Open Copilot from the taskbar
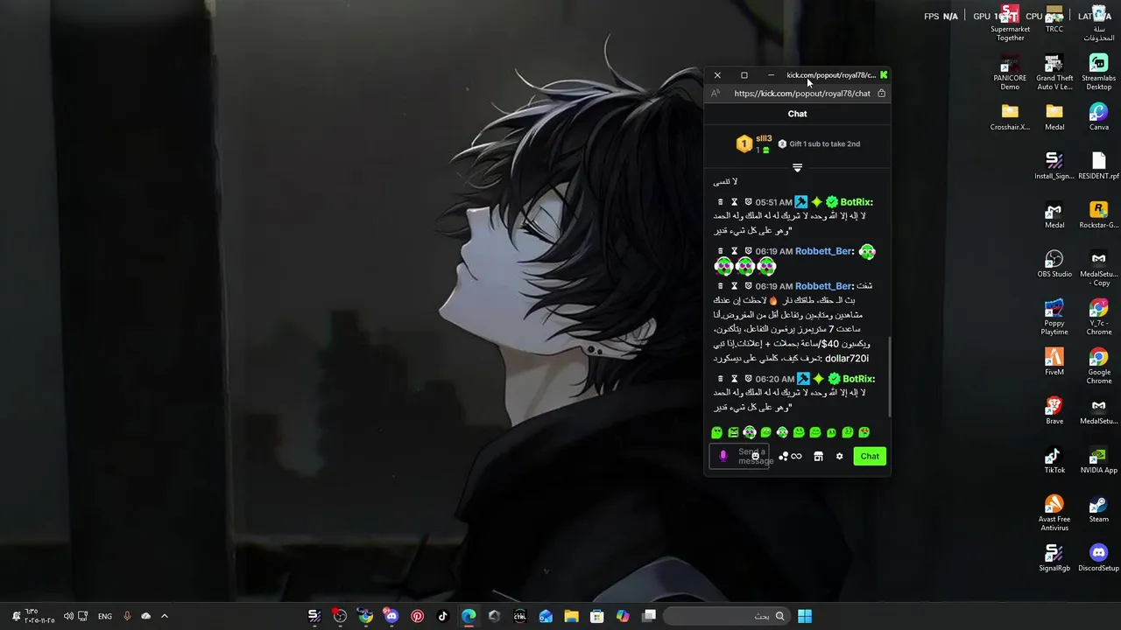1121x630 pixels. [623, 616]
